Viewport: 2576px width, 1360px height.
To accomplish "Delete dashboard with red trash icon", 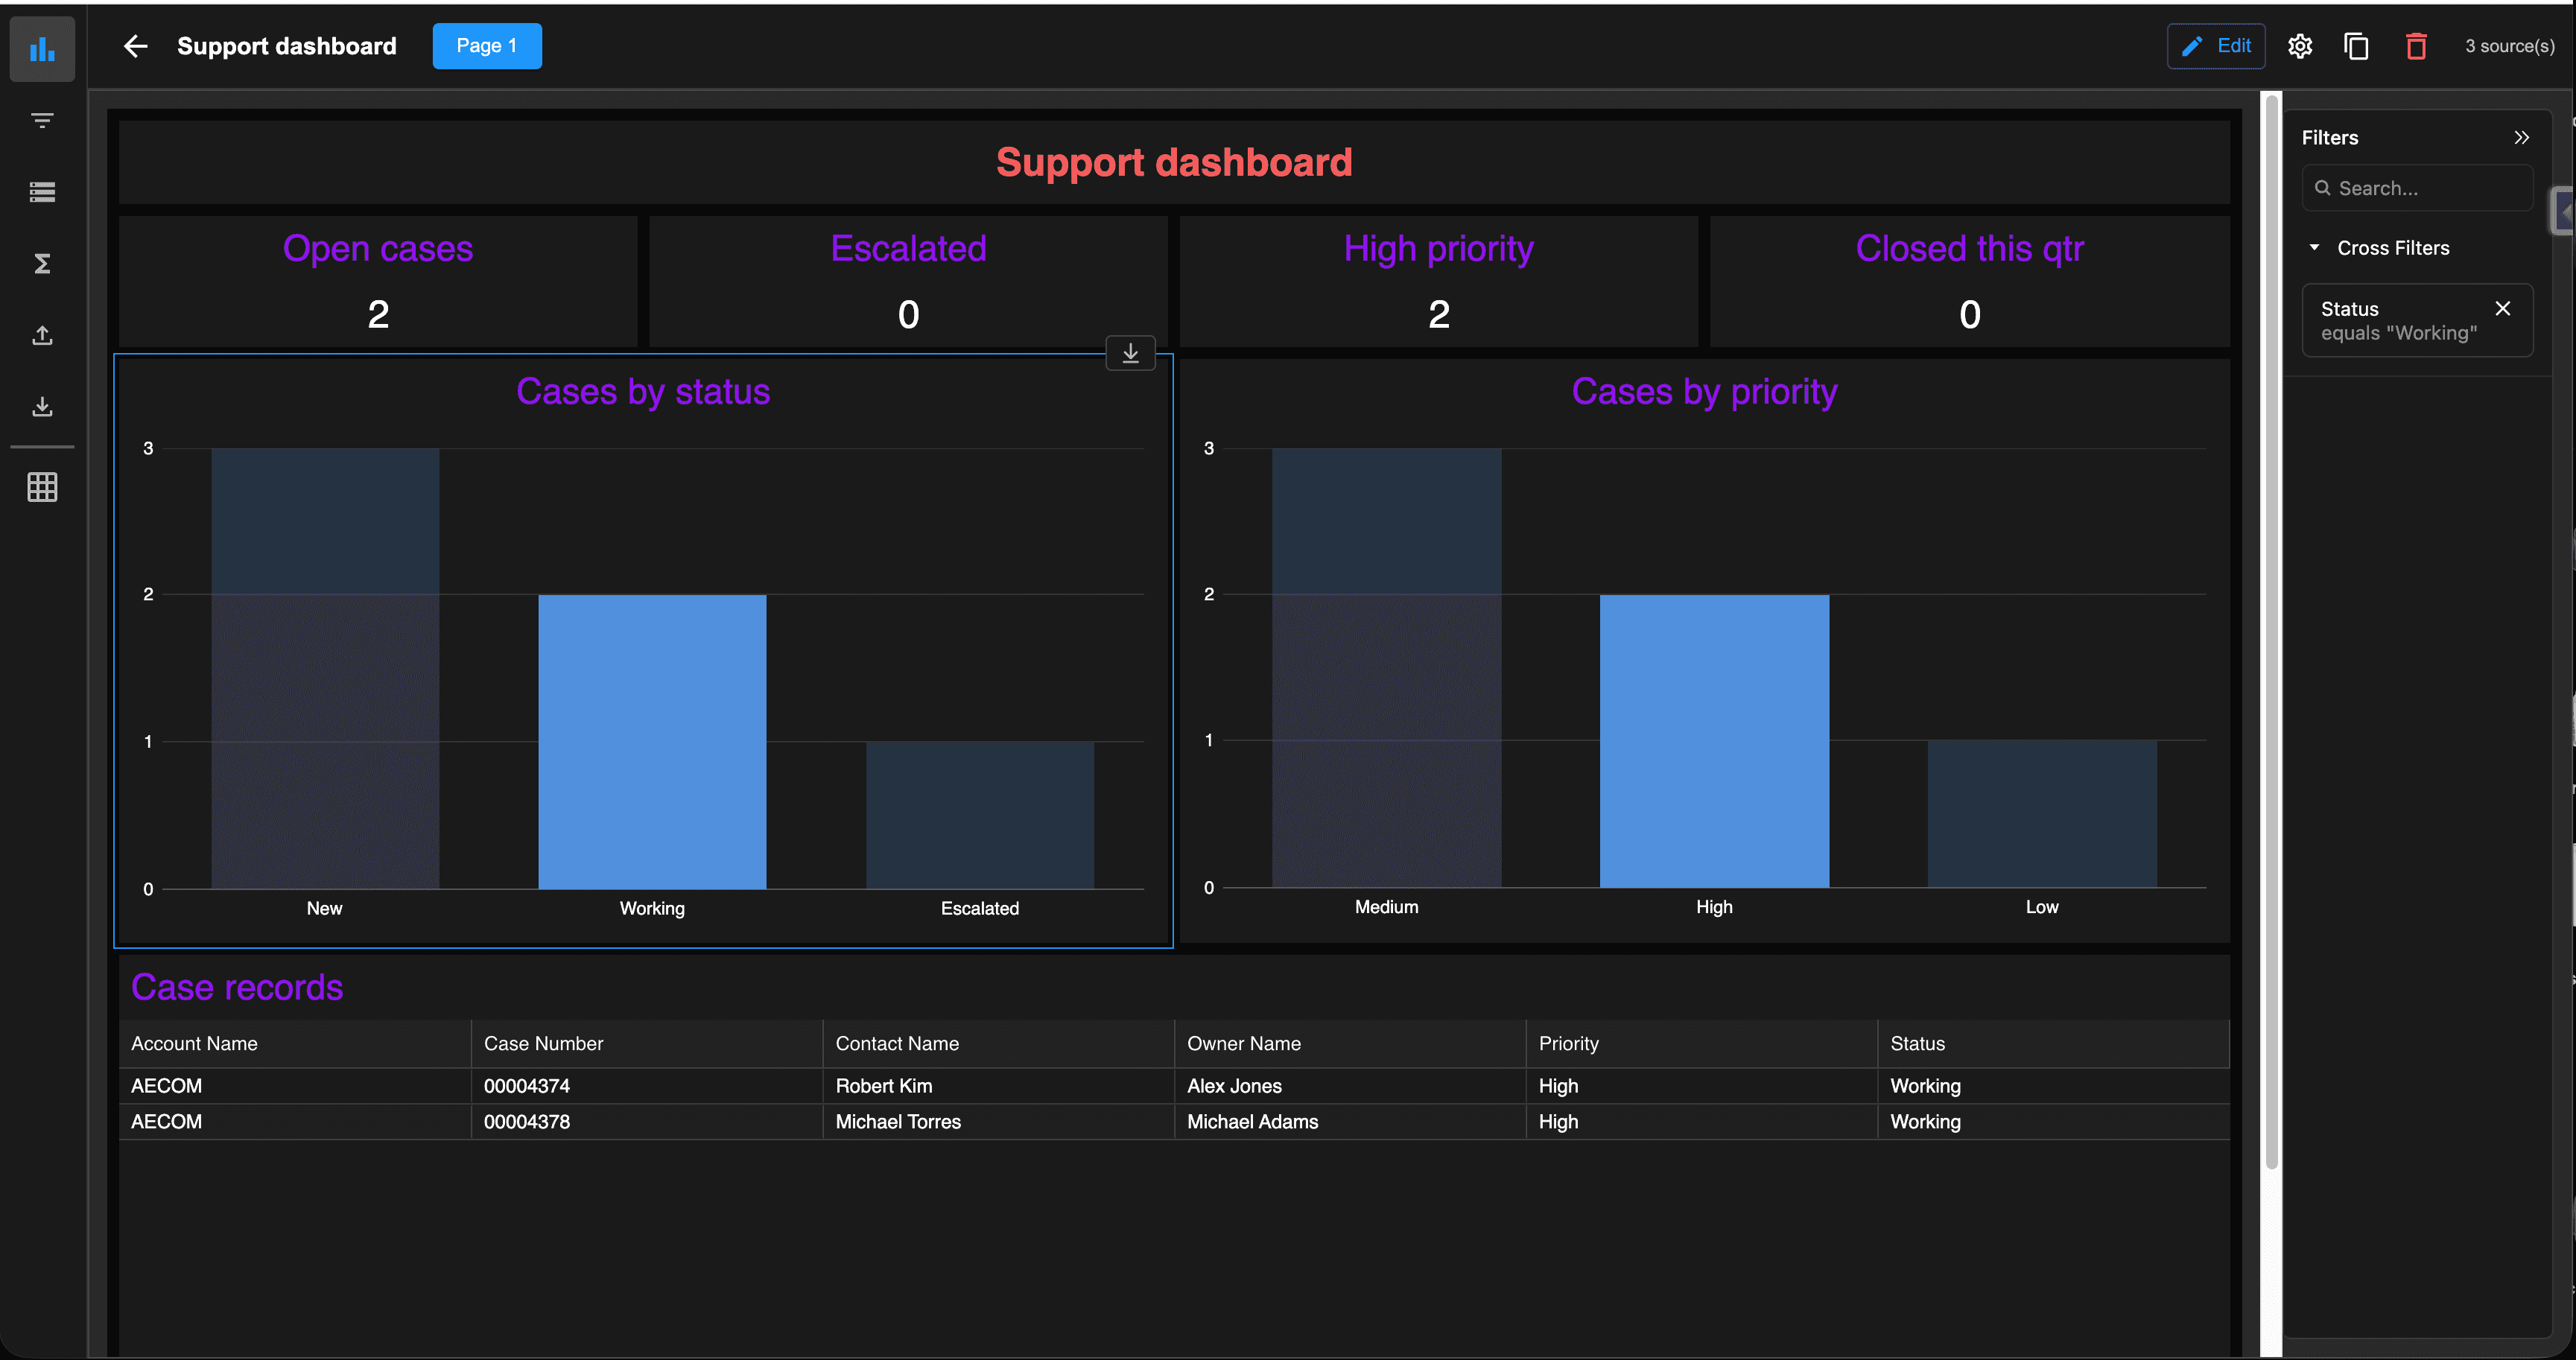I will tap(2416, 46).
